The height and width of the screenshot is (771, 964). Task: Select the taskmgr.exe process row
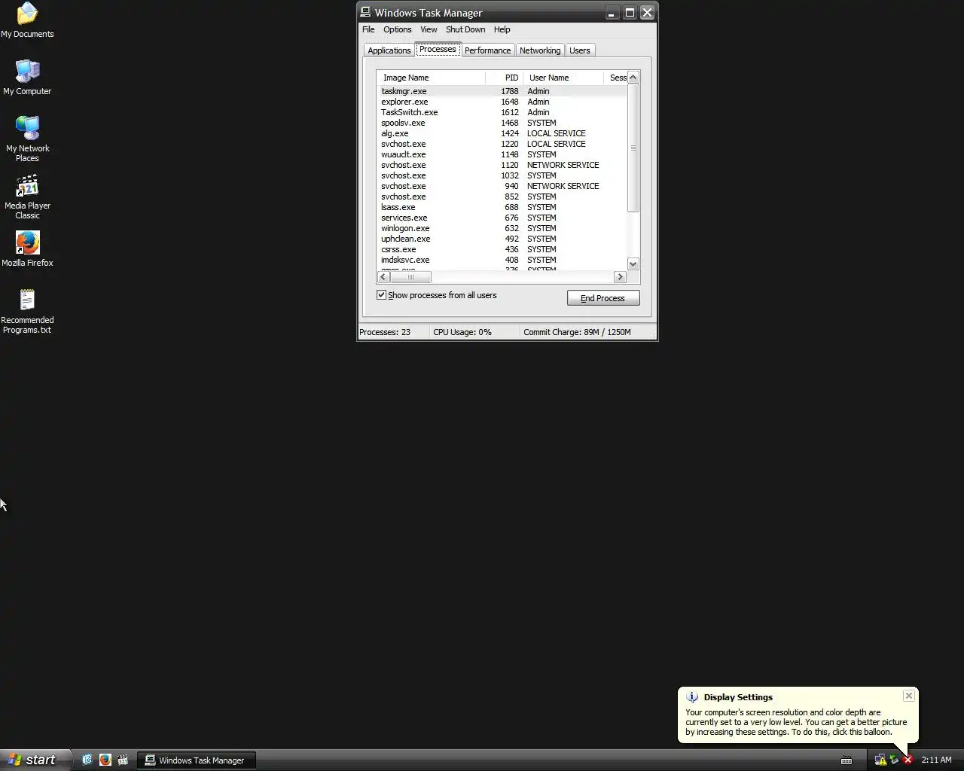(502, 91)
